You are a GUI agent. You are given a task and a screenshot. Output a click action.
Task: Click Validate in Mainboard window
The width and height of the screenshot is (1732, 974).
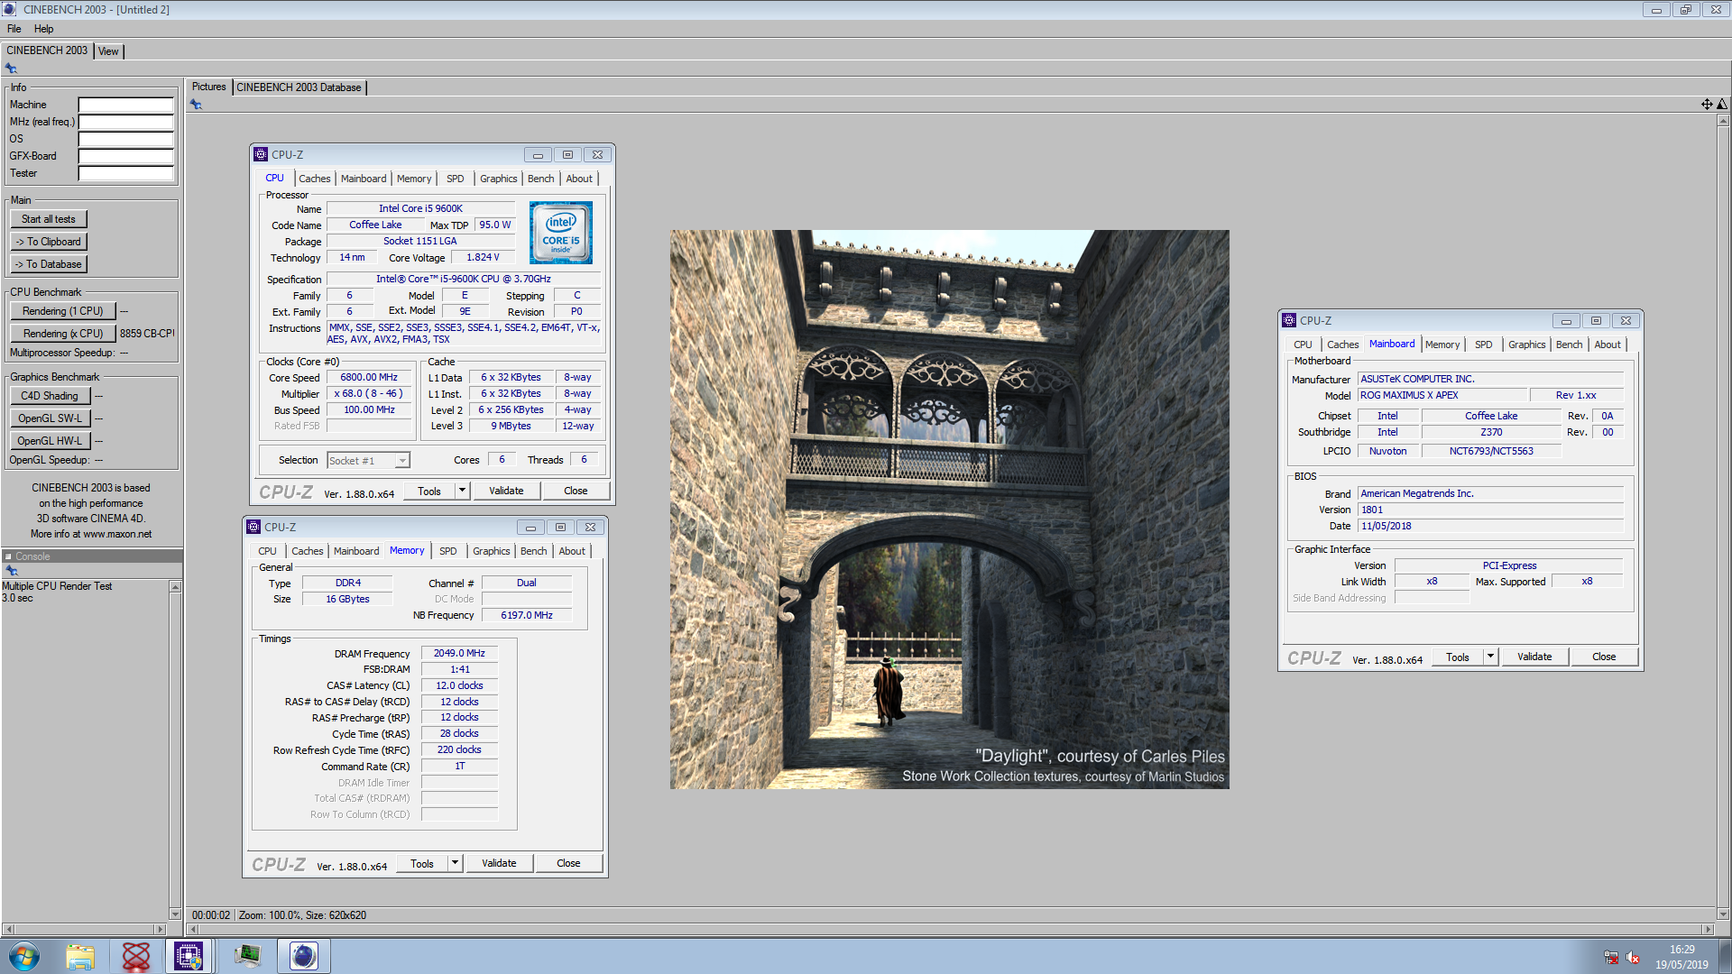tap(1534, 657)
